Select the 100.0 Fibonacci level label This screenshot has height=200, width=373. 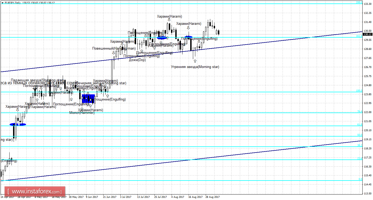359,91
